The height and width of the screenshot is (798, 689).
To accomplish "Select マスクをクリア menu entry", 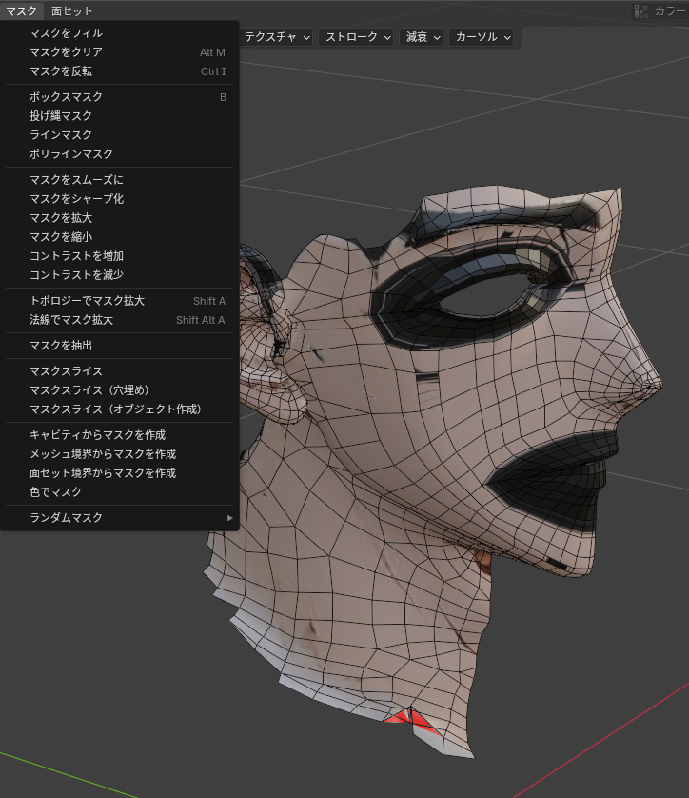I will (67, 52).
